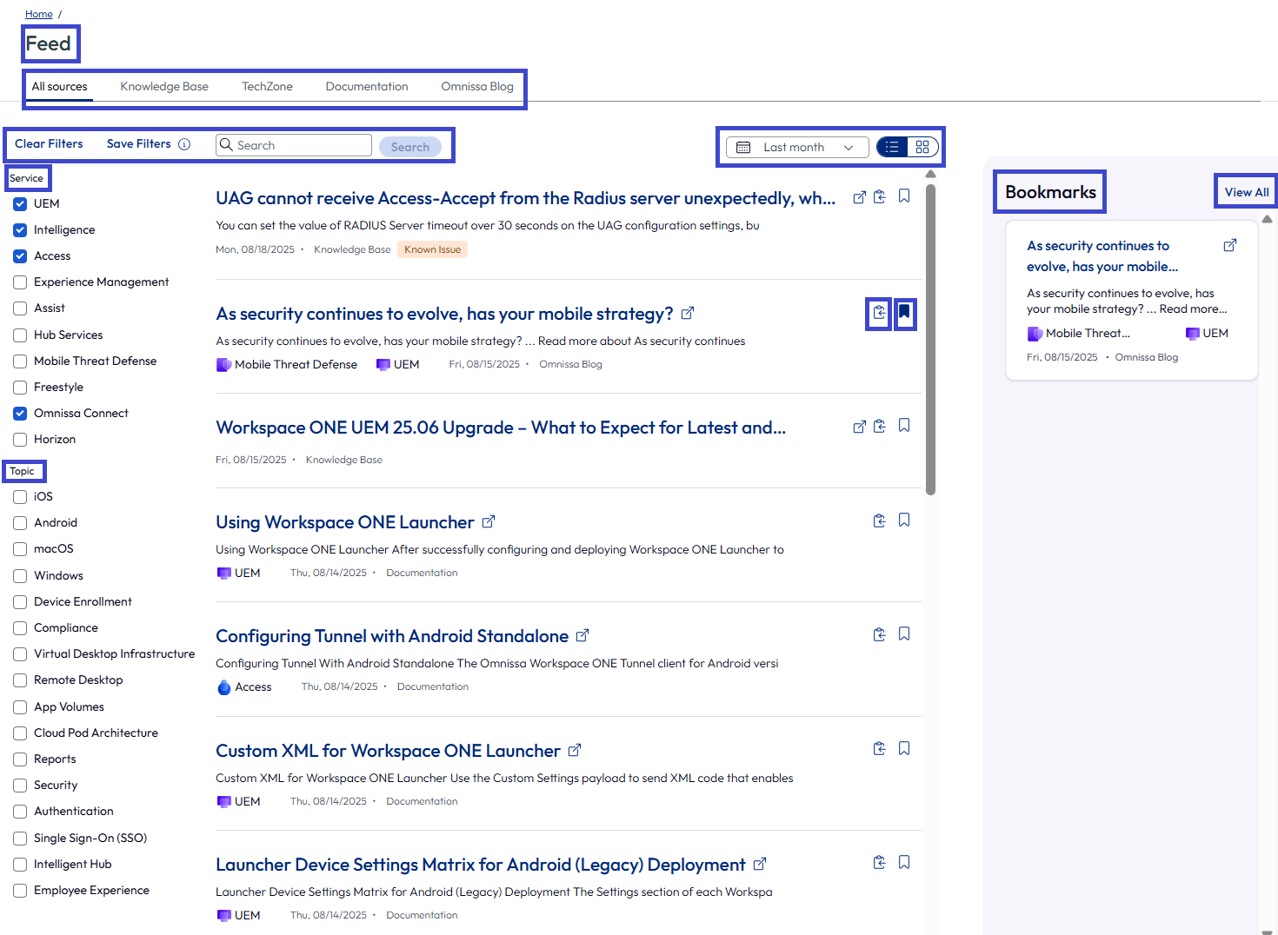Switch to Knowledge Base tab
Screen dimensions: 1278x935
click(164, 87)
